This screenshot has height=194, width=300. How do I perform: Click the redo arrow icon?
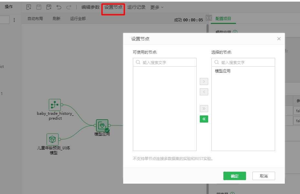click(69, 7)
